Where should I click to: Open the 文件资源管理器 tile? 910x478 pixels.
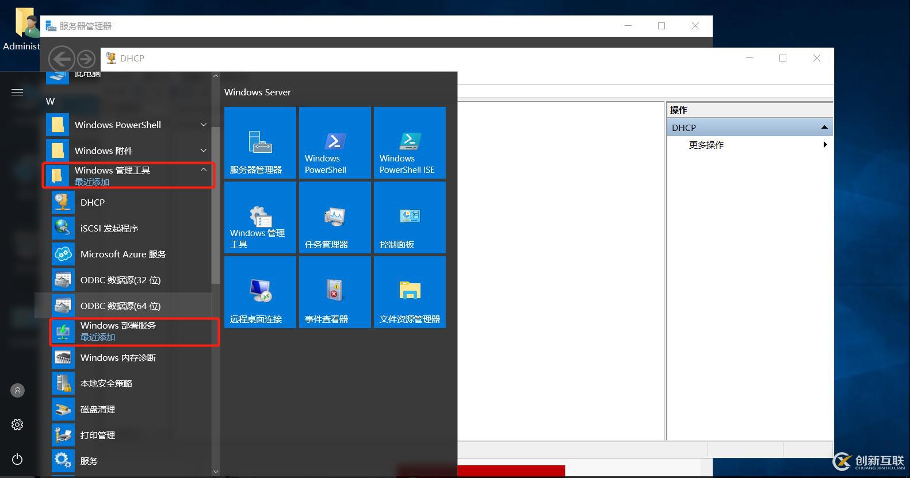point(410,292)
